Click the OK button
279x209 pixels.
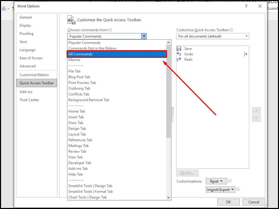(228, 202)
